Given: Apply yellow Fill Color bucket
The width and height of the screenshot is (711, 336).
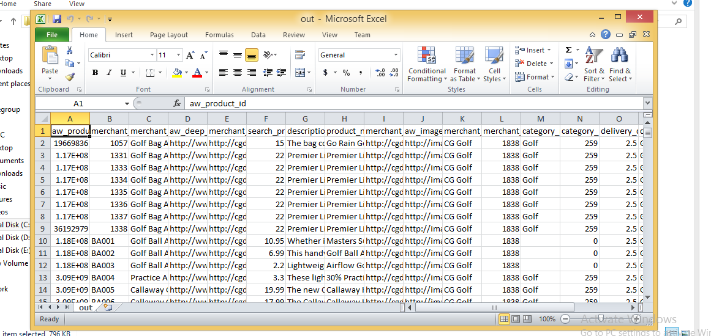Looking at the screenshot, I should pyautogui.click(x=178, y=72).
